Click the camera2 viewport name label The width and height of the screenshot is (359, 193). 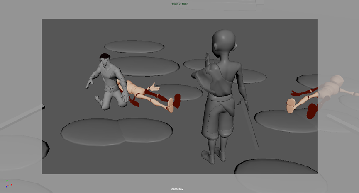(x=178, y=189)
